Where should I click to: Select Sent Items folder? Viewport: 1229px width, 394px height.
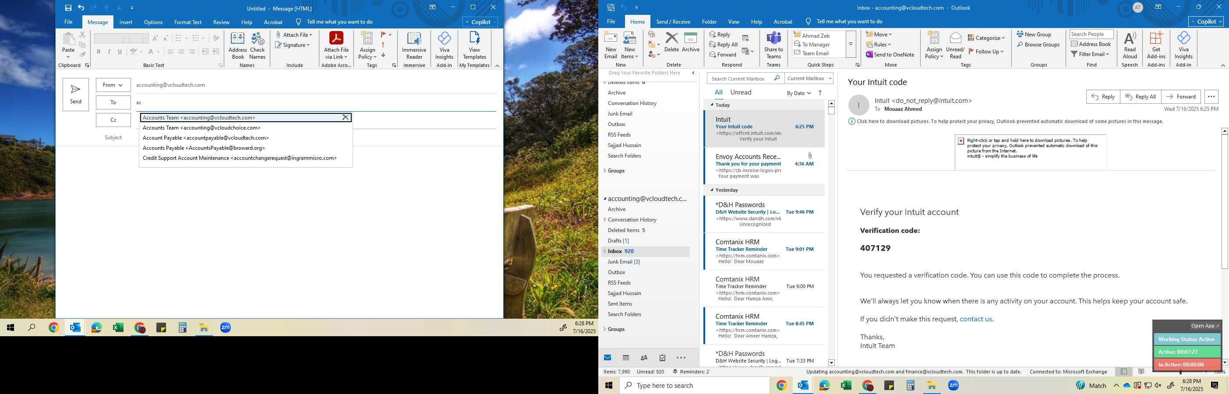[620, 304]
